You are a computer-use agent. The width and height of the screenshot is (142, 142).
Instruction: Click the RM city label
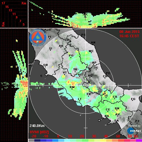pyautogui.click(x=72, y=87)
